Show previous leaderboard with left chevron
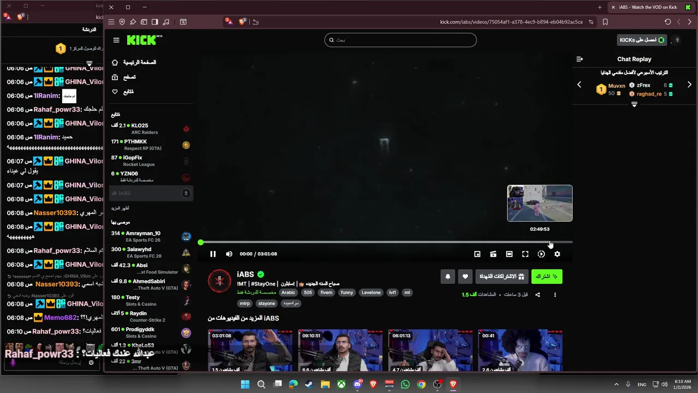Screen dimensions: 698x393 (x=579, y=85)
